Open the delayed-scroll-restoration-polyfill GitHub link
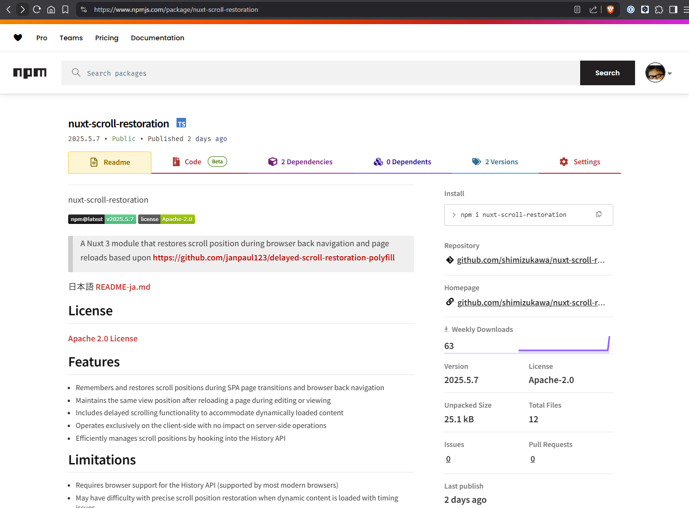The image size is (689, 508). pyautogui.click(x=274, y=258)
